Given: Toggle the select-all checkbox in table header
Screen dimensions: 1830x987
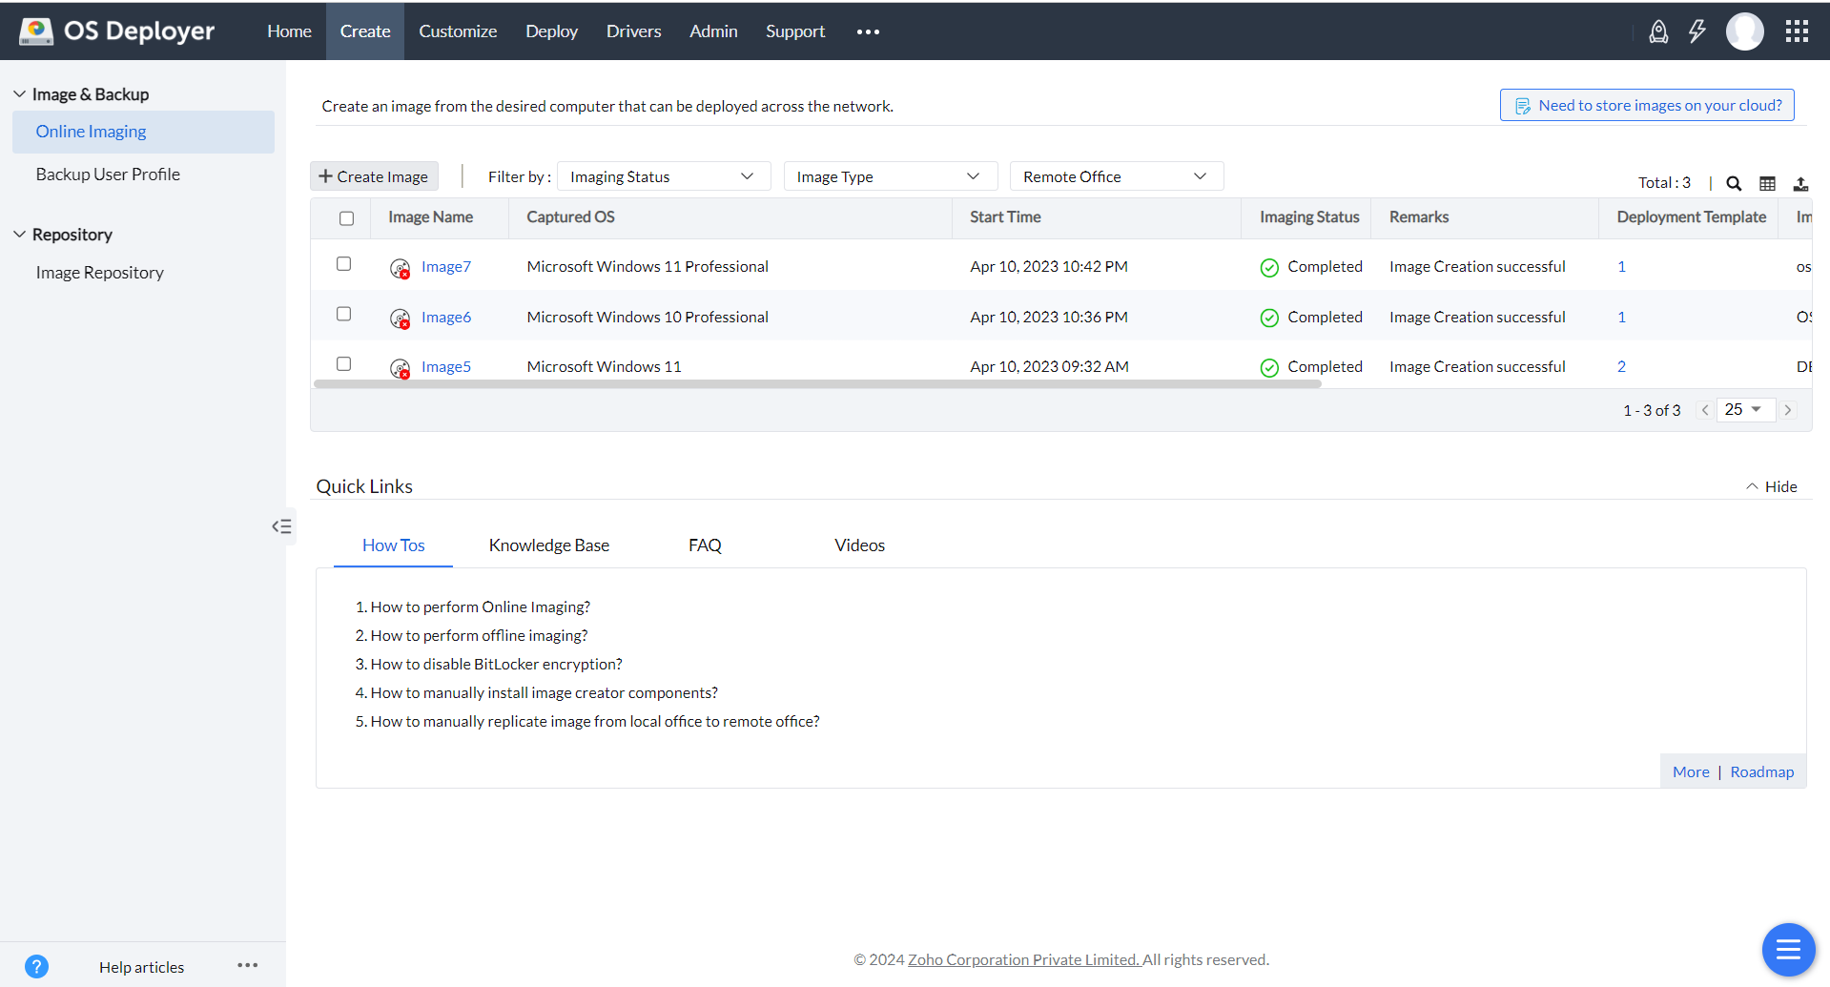Looking at the screenshot, I should pyautogui.click(x=347, y=218).
